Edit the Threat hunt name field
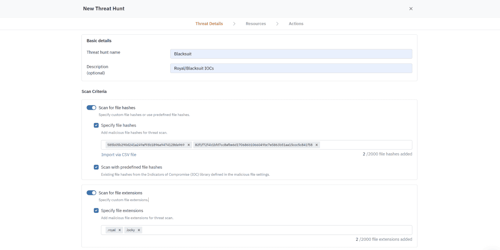The height and width of the screenshot is (250, 500). [x=291, y=54]
